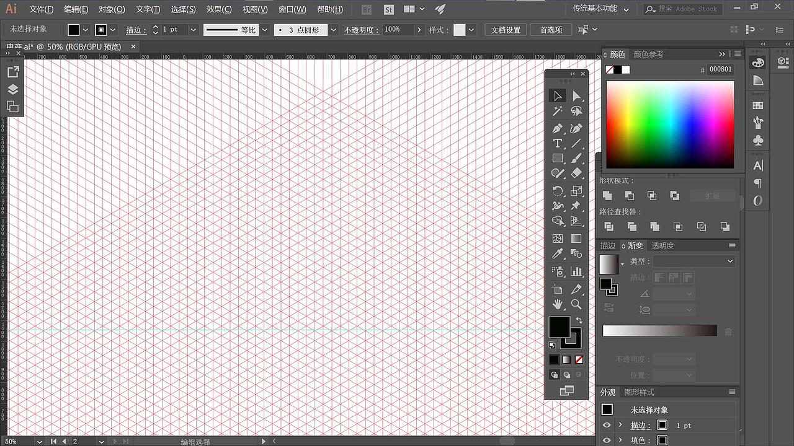Select the Eyedropper tool

tap(557, 254)
